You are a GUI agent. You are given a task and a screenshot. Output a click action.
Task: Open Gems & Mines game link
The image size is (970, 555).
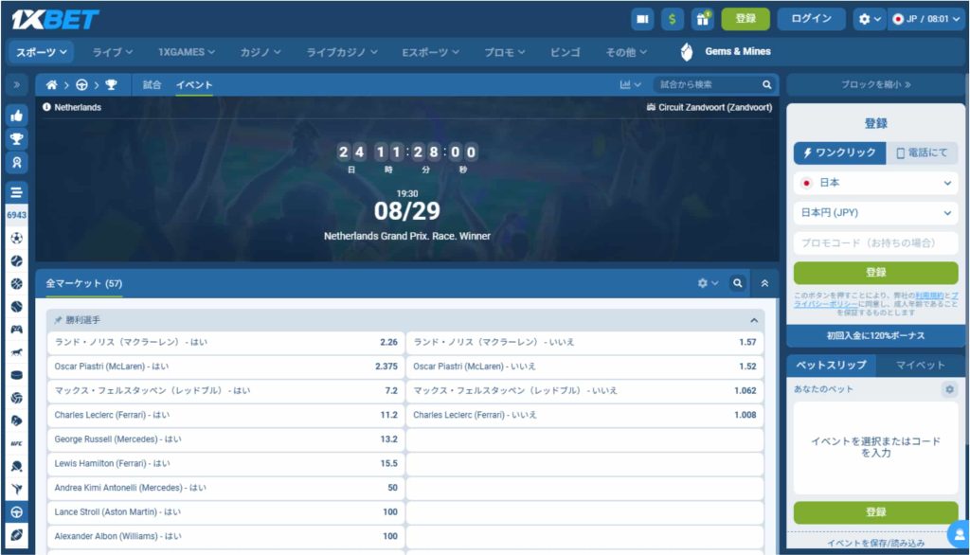pyautogui.click(x=725, y=52)
